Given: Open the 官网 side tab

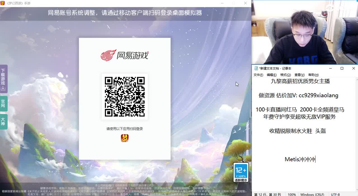Looking at the screenshot, I should (x=3, y=104).
